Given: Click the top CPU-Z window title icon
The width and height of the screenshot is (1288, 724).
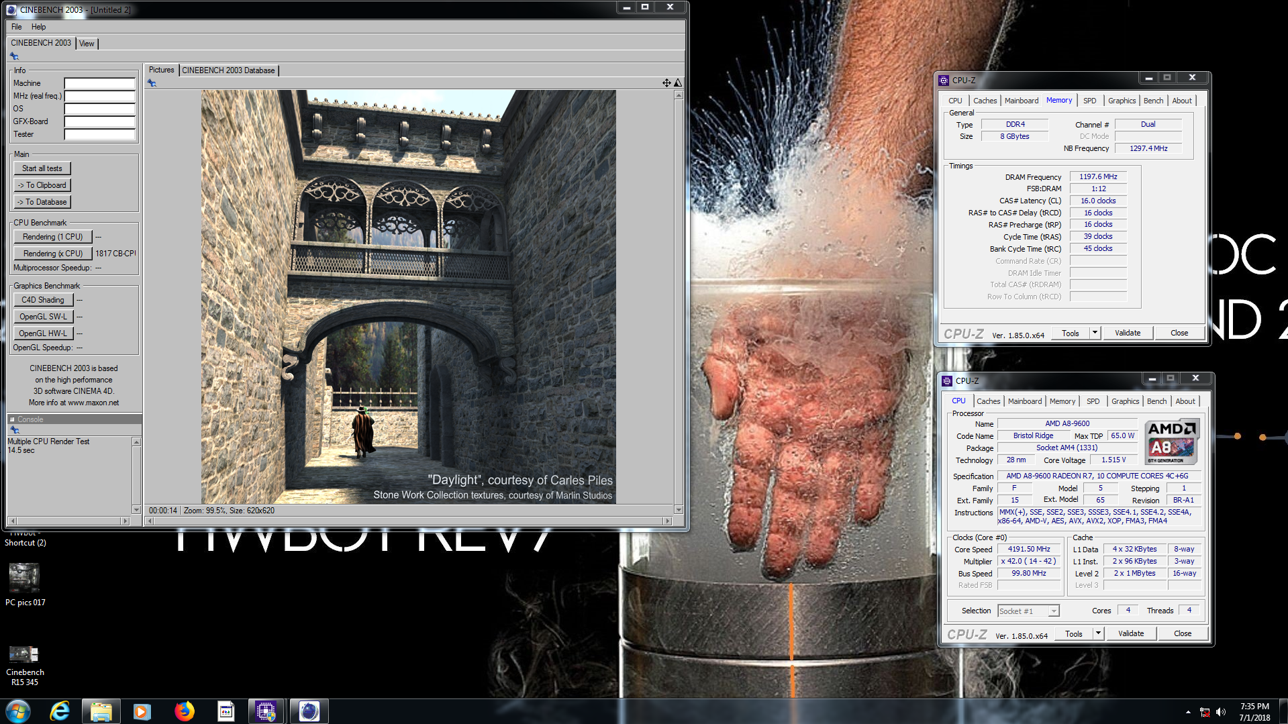Looking at the screenshot, I should click(x=944, y=80).
